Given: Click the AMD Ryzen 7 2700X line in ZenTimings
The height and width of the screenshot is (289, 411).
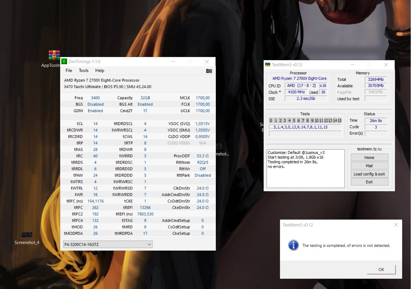Looking at the screenshot, I should (102, 80).
